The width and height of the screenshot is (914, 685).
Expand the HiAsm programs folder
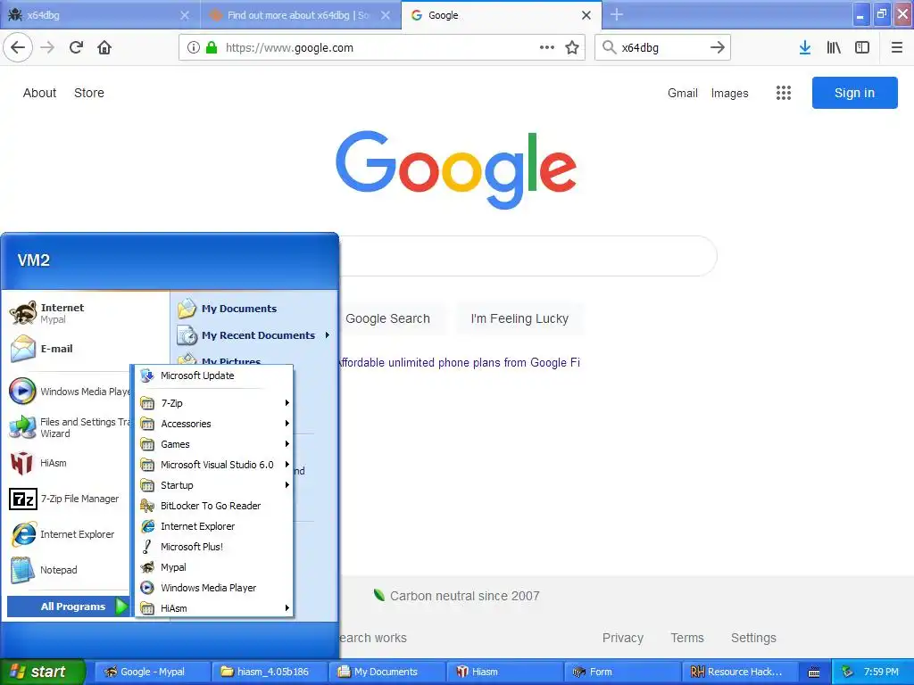click(x=214, y=608)
